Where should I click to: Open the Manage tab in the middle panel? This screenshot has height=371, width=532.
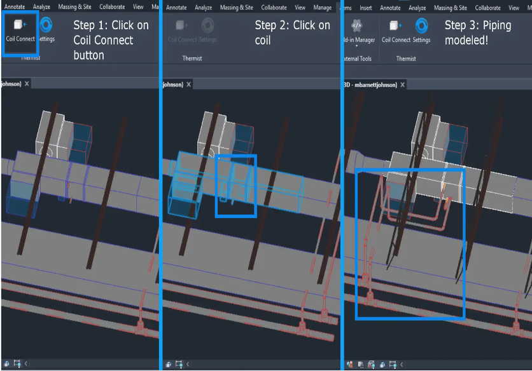pos(323,8)
